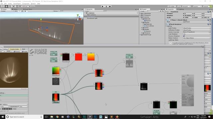This screenshot has width=213, height=119.
Task: Open Chrome from taskbar
Action: (57, 117)
